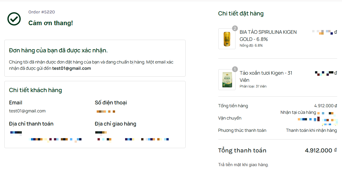342x169 pixels.
Task: Click the bold test01@gmail.com in confirmation message
Action: click(71, 68)
